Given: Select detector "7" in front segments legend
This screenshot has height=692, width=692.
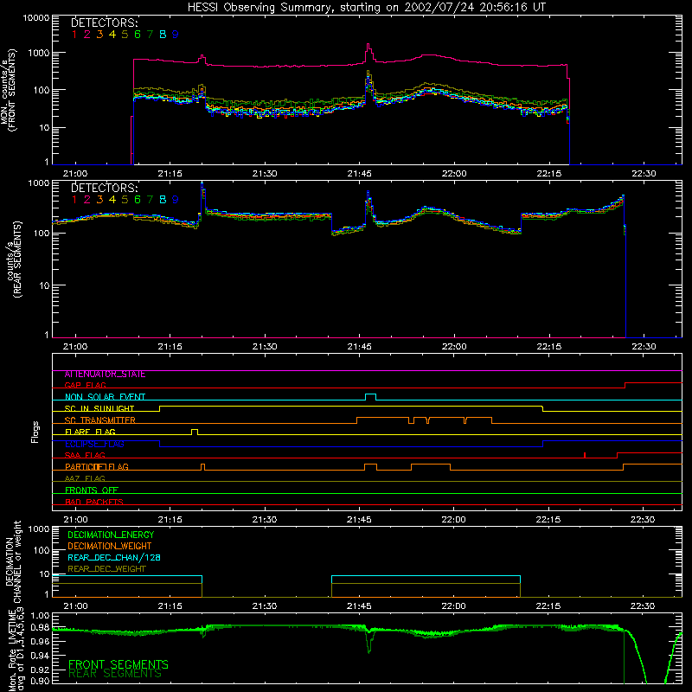Looking at the screenshot, I should tap(150, 35).
